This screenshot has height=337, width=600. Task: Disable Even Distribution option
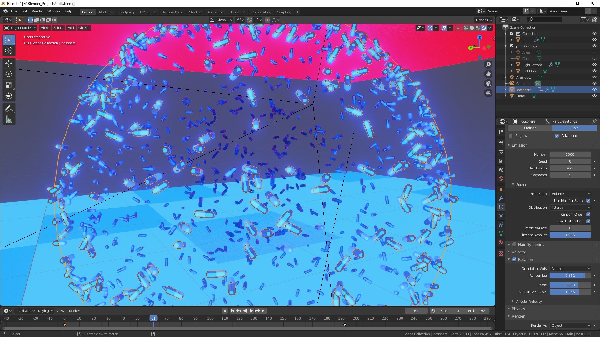589,221
